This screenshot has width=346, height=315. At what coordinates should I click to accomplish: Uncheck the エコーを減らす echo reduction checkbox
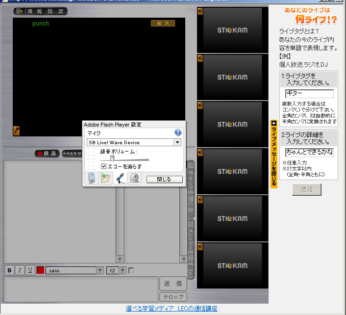pyautogui.click(x=103, y=166)
